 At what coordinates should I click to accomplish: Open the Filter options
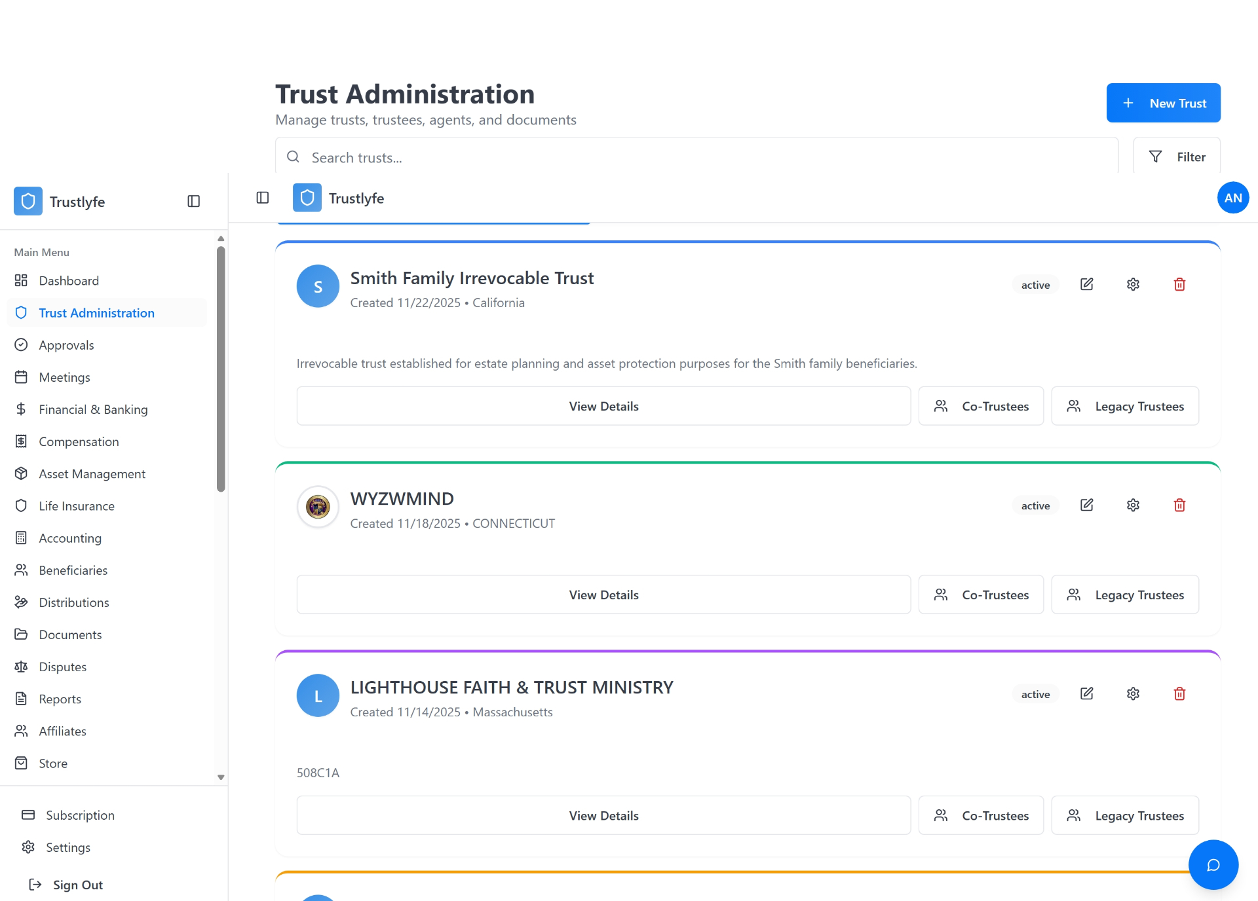1177,156
